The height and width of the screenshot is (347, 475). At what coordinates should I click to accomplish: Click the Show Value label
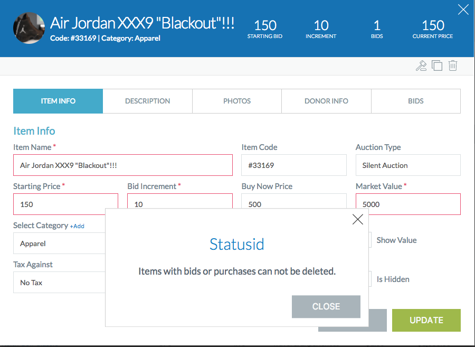[x=396, y=240]
